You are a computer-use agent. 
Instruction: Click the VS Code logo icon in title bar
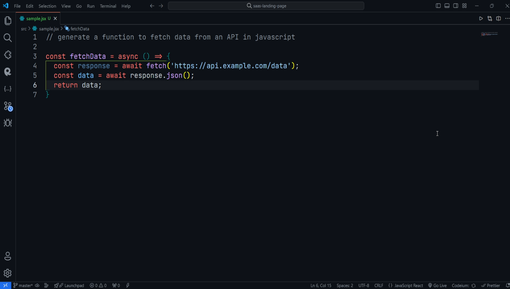(6, 6)
